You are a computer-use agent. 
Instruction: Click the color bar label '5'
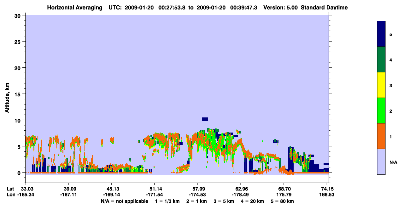pos(391,34)
